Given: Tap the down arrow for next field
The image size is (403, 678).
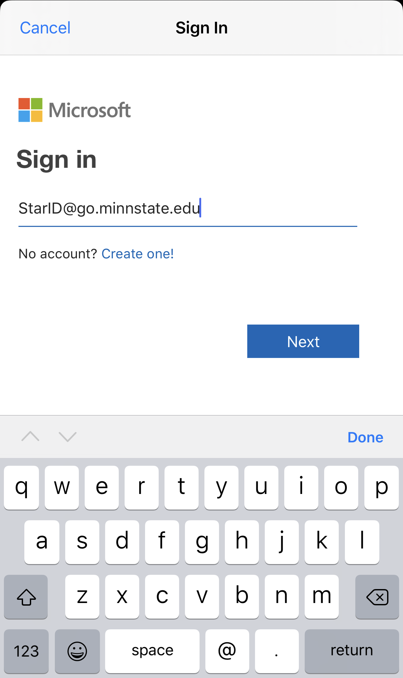Looking at the screenshot, I should click(x=67, y=437).
